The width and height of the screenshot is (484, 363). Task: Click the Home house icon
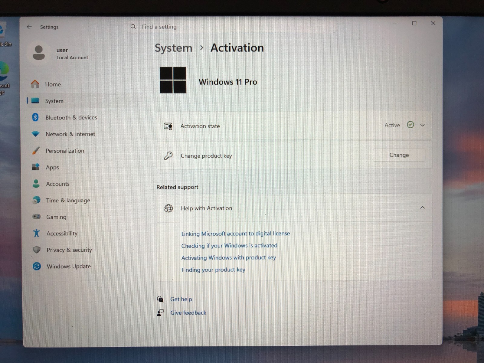[35, 84]
